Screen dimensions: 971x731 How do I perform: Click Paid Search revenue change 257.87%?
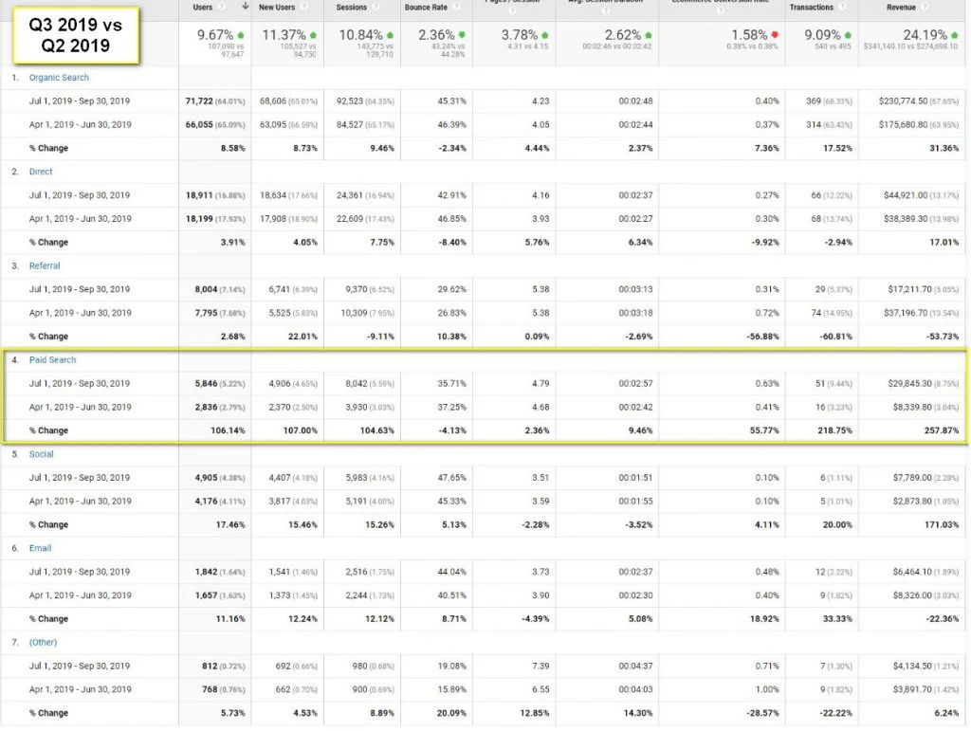tap(942, 430)
